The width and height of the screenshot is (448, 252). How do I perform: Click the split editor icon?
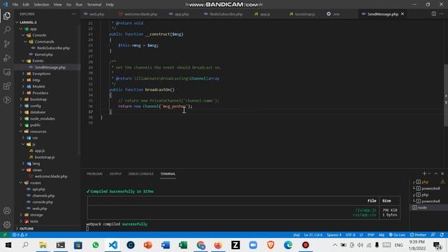click(x=434, y=14)
